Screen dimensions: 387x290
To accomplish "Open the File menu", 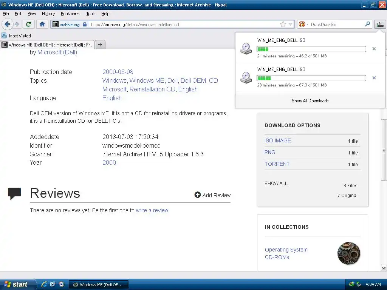I will point(6,14).
